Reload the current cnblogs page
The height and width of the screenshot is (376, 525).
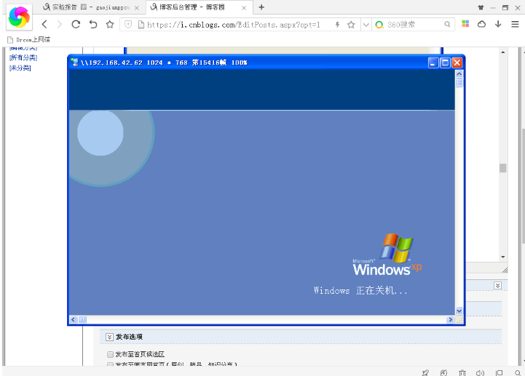coord(76,24)
